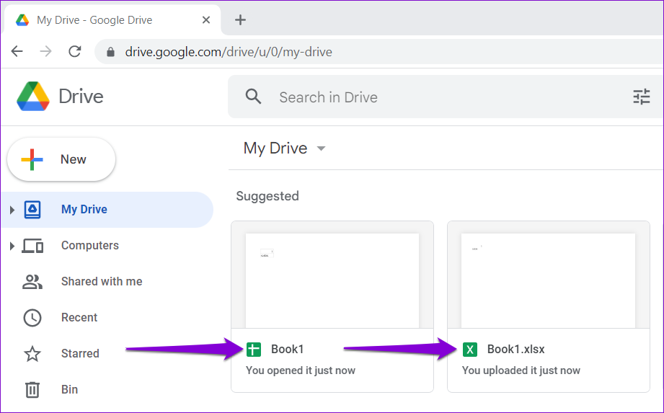This screenshot has width=664, height=413.
Task: Click the Google Drive logo icon
Action: coord(33,97)
